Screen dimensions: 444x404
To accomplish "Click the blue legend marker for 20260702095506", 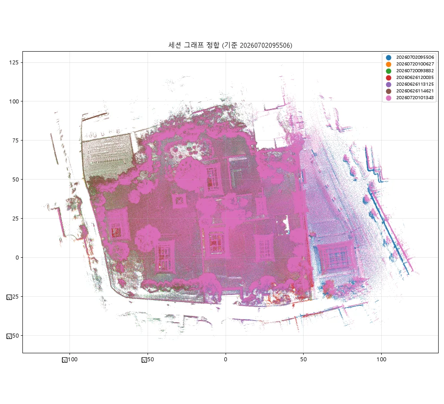I will click(x=388, y=57).
